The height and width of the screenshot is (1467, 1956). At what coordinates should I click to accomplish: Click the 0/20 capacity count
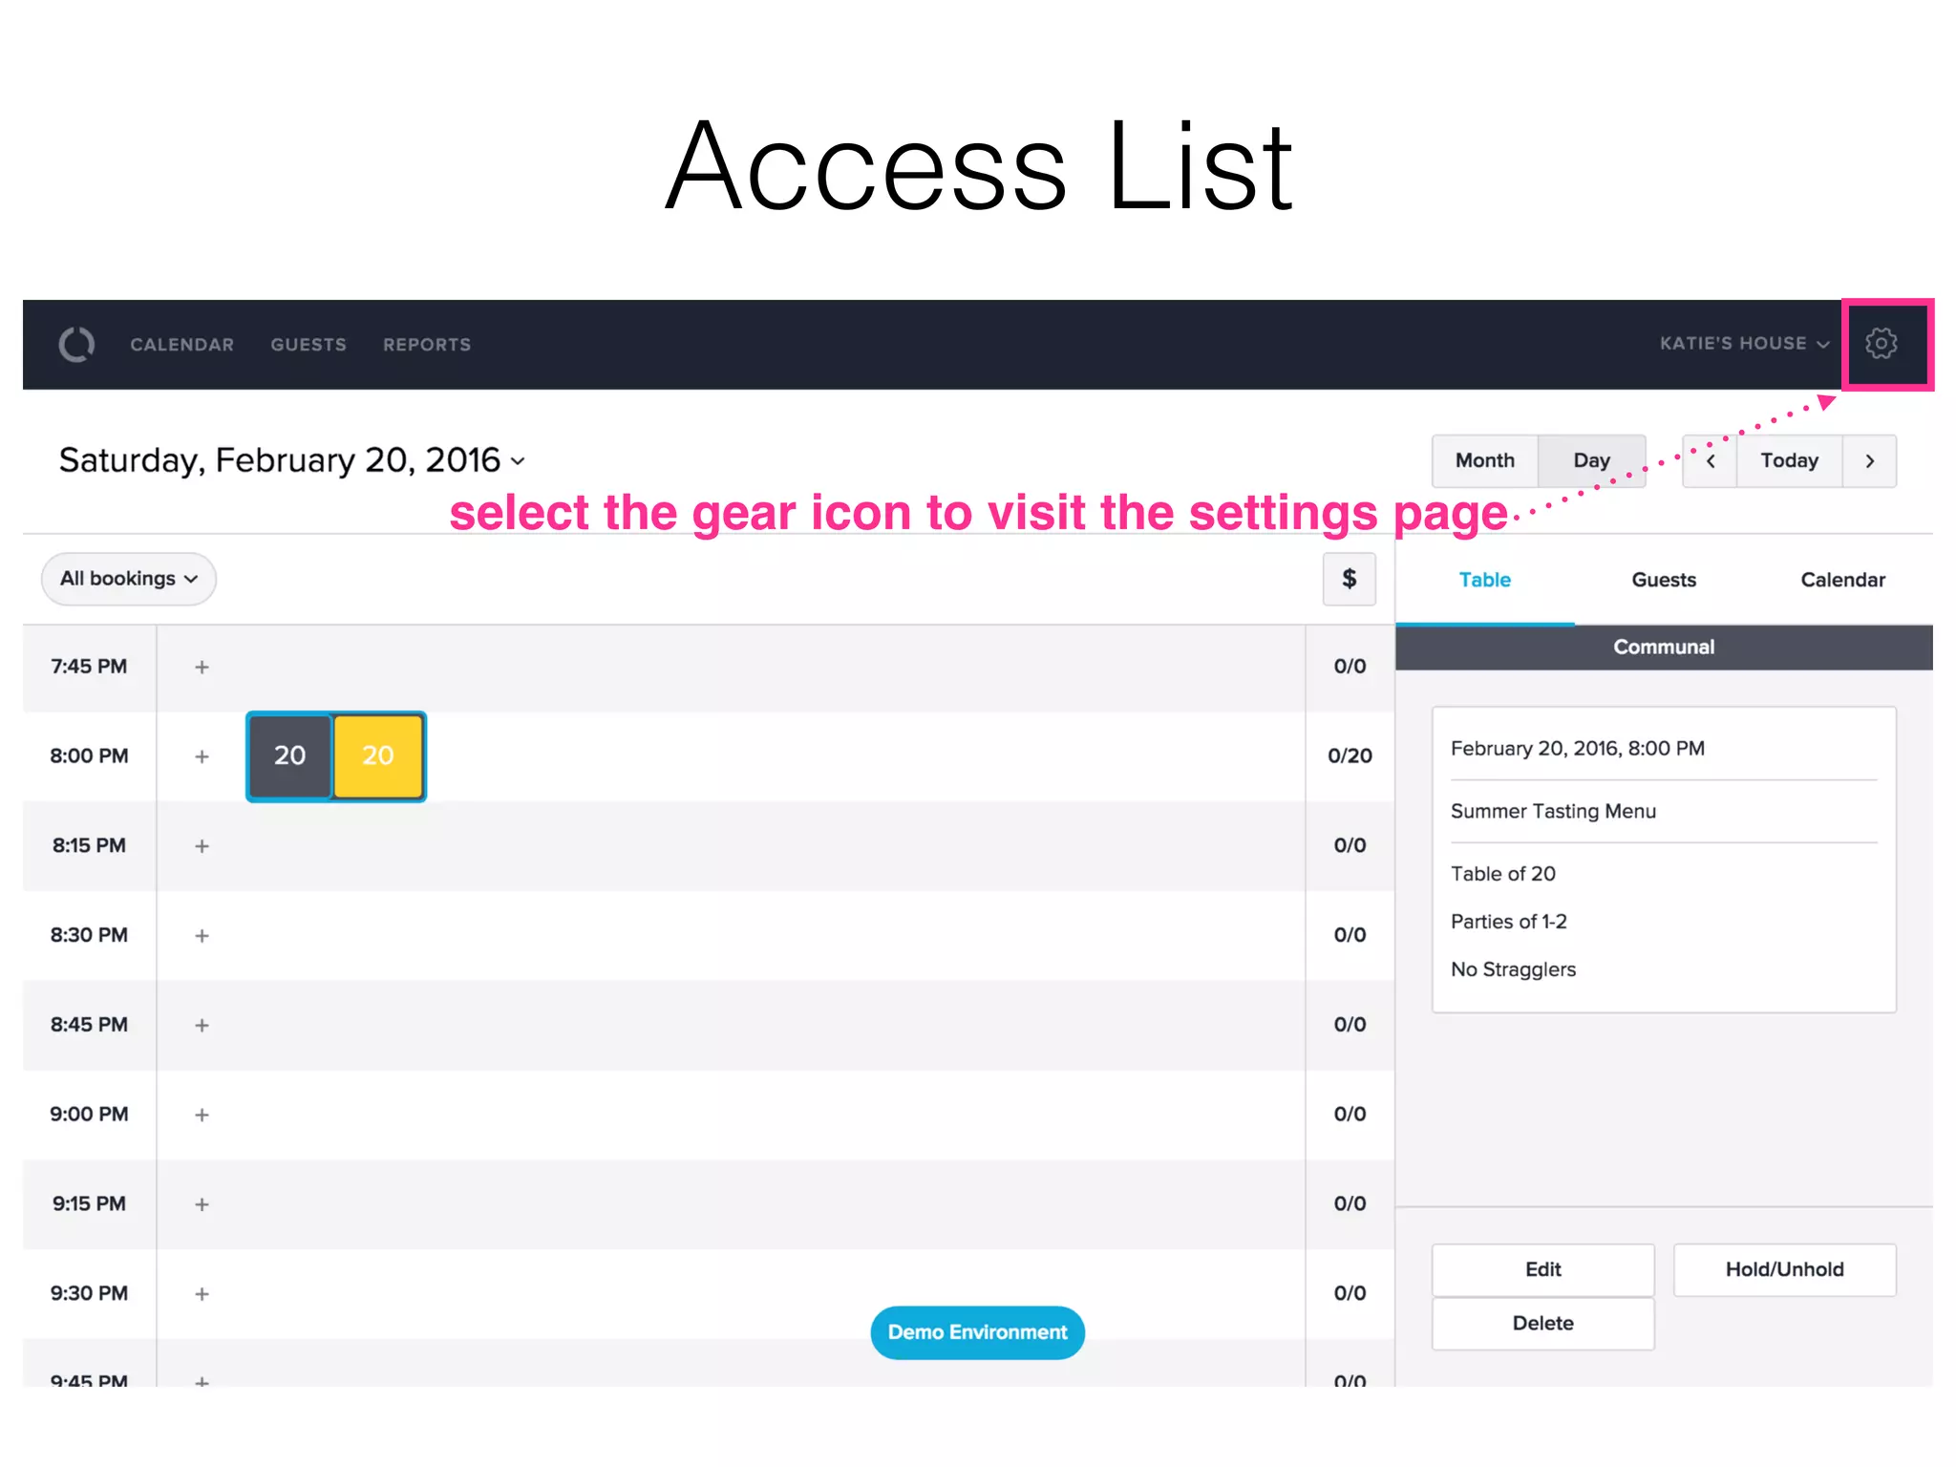(1350, 756)
